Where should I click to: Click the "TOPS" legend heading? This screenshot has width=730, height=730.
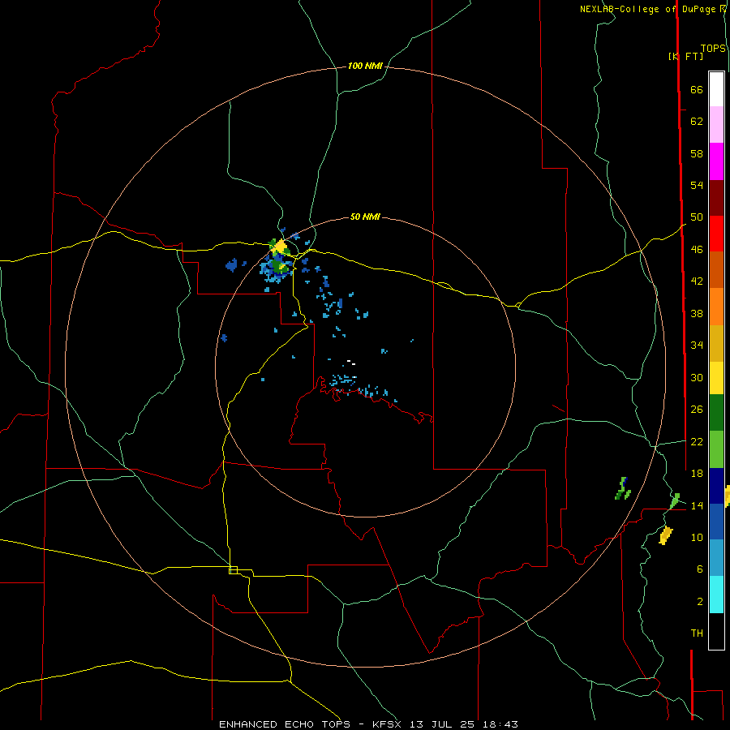pos(713,49)
